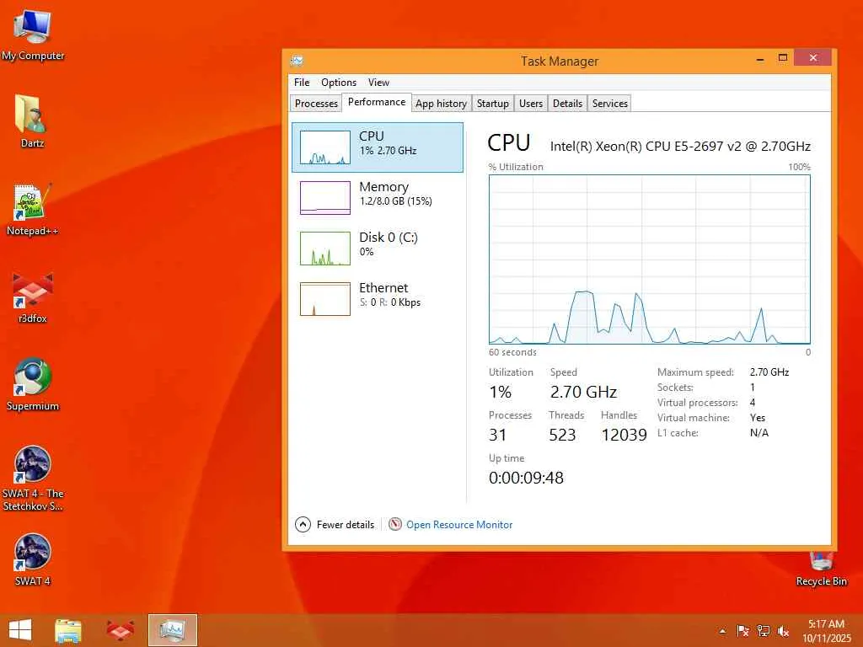Screen dimensions: 863x647
Task: Switch to the App history tab
Action: pos(441,104)
